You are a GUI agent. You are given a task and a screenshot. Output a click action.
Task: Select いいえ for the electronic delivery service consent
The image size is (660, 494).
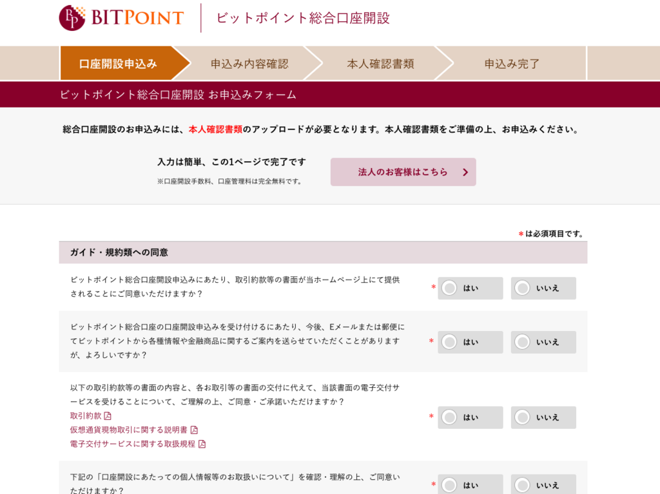(x=543, y=417)
